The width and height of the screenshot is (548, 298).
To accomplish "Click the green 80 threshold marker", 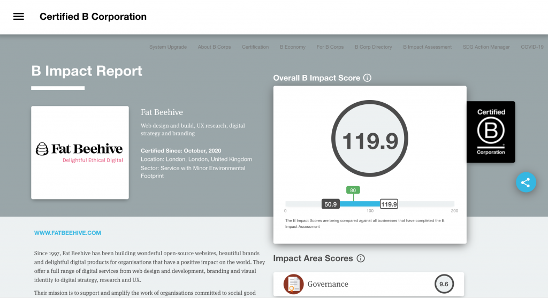I will tap(353, 190).
